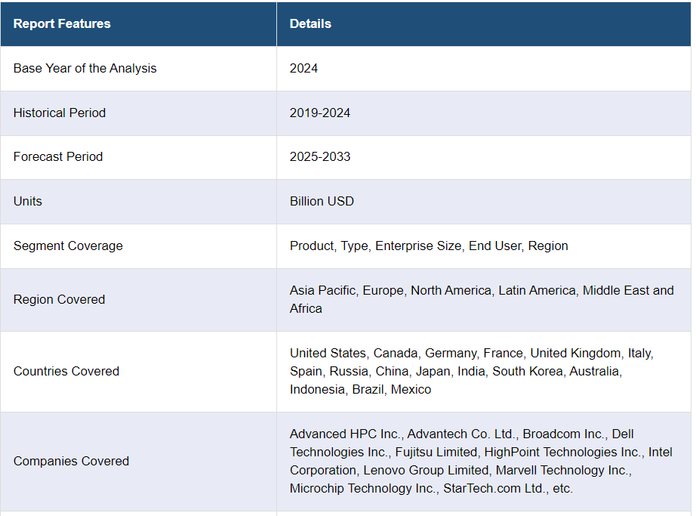Select the "Units" label cell
Screen dimensions: 696x516
[x=28, y=201]
